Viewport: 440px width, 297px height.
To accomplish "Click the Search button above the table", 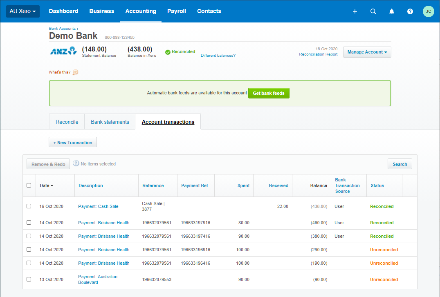I will pos(400,164).
